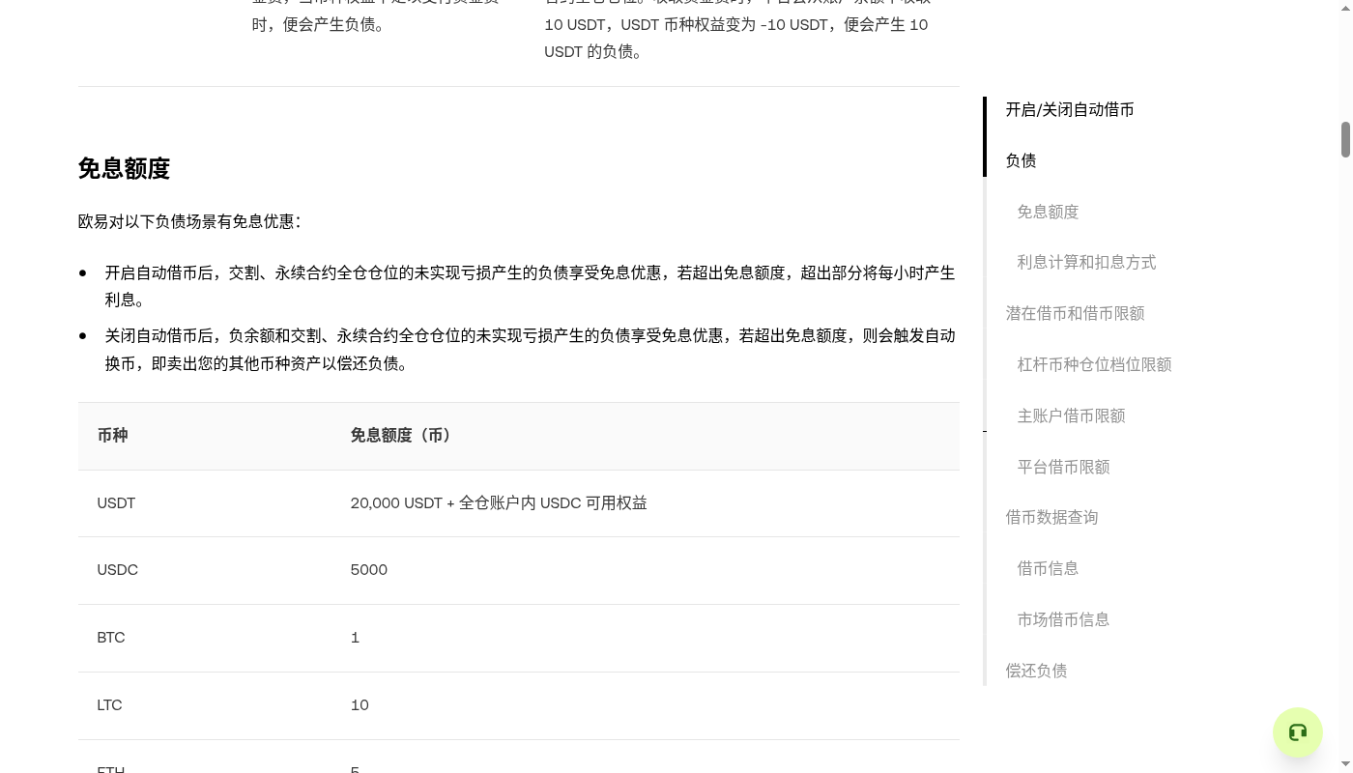
Task: Jump to 开启/关闭自动借币 section
Action: pyautogui.click(x=1069, y=110)
